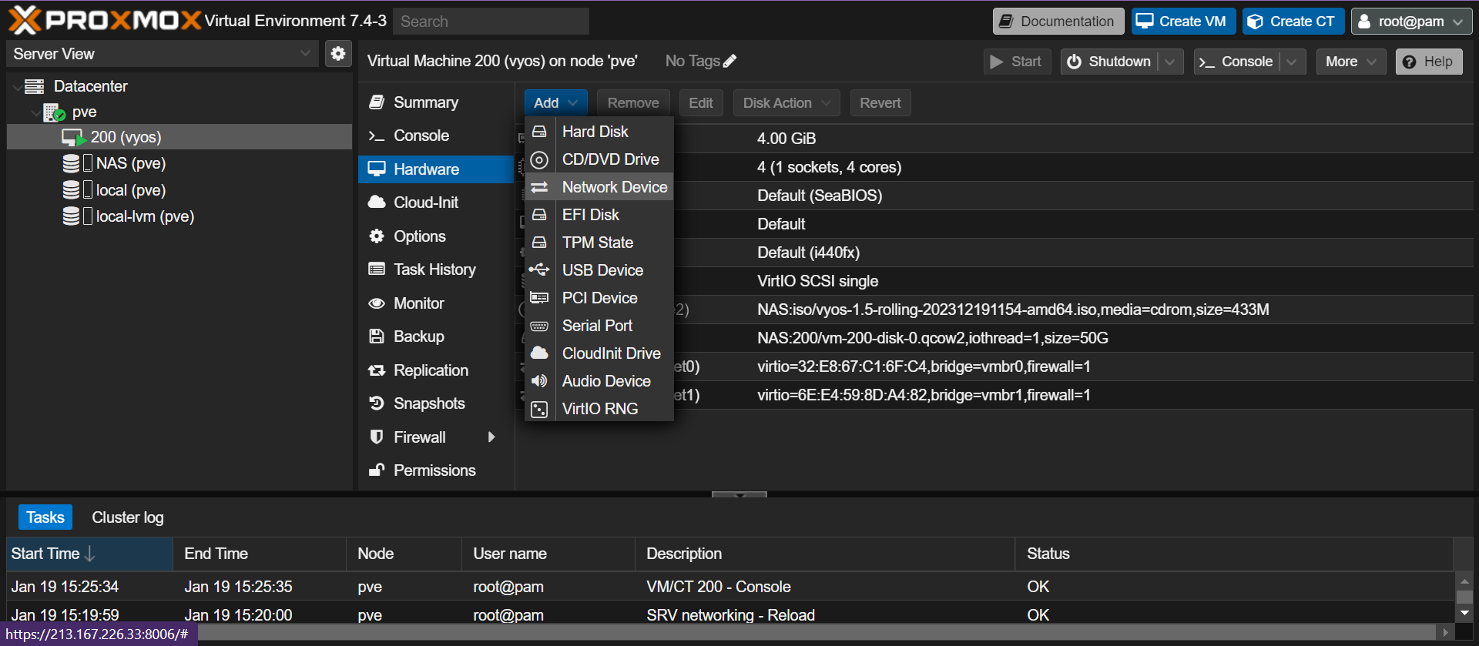Collapse the pve node tree

[x=35, y=113]
